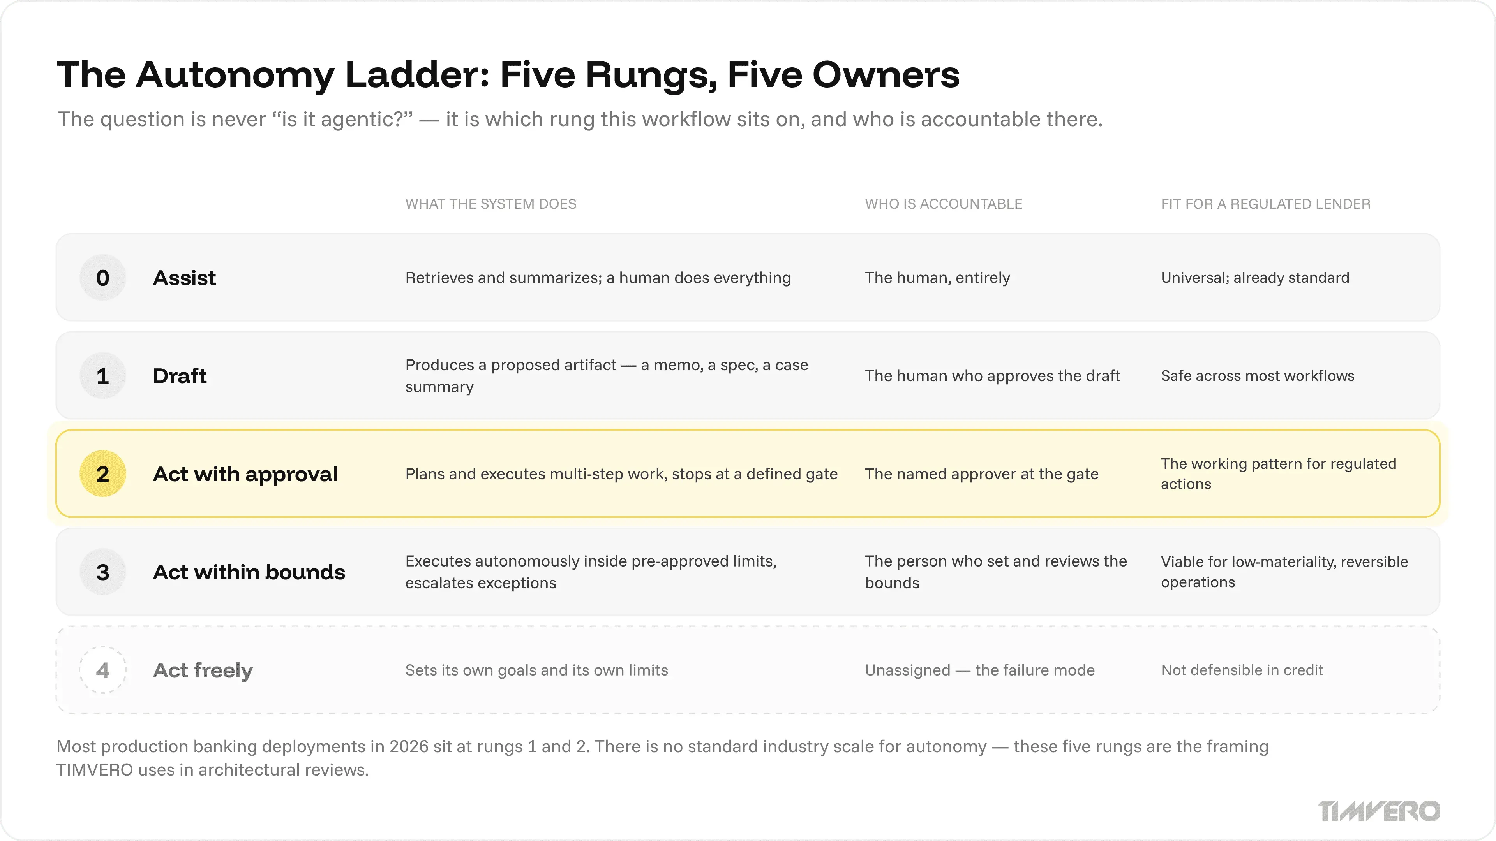Click the Autonomy Ladder slide title
The width and height of the screenshot is (1496, 841).
pos(508,75)
